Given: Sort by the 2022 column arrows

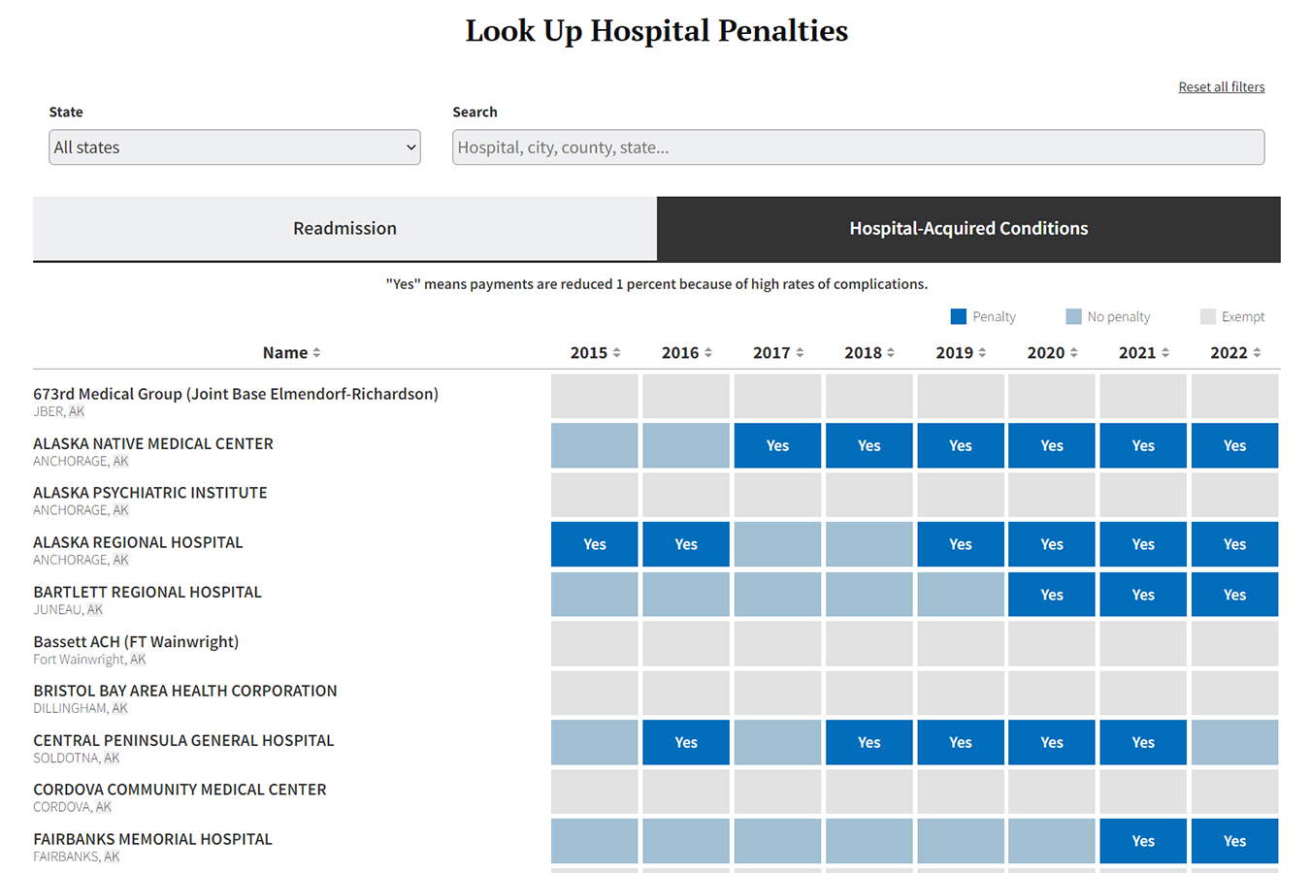Looking at the screenshot, I should coord(1257,353).
